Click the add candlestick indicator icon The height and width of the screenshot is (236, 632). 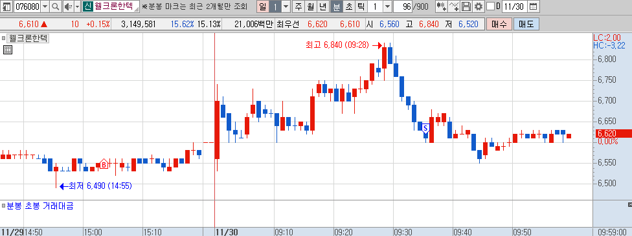442,6
